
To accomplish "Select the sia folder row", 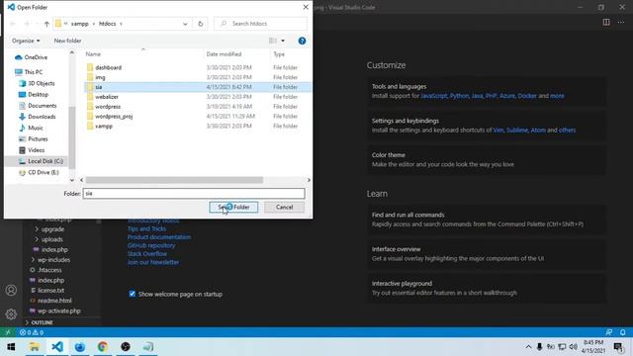I will (198, 87).
